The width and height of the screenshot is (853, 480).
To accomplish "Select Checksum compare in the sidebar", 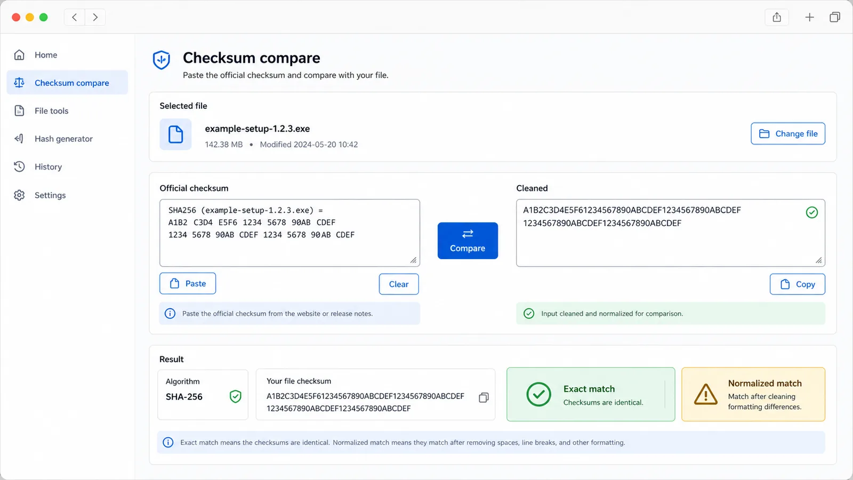I will (x=67, y=83).
